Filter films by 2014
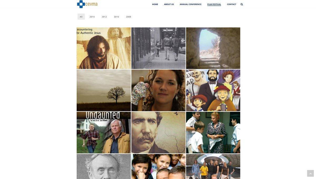Image resolution: width=316 pixels, height=179 pixels. point(92,17)
